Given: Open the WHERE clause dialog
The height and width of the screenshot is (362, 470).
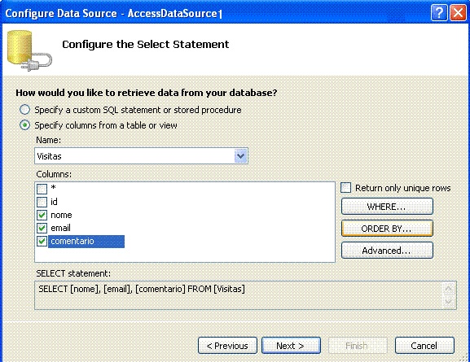Looking at the screenshot, I should 387,207.
